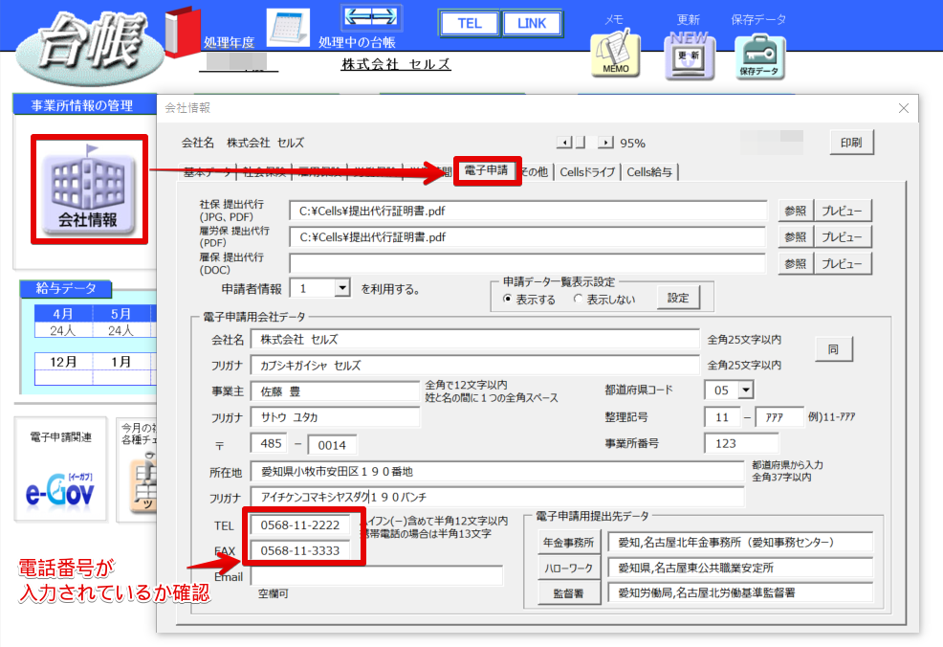Click the 事業所番号 field
The width and height of the screenshot is (943, 647).
point(741,443)
